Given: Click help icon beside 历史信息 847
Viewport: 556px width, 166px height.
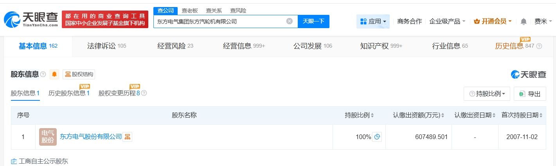Looking at the screenshot, I should click(539, 46).
